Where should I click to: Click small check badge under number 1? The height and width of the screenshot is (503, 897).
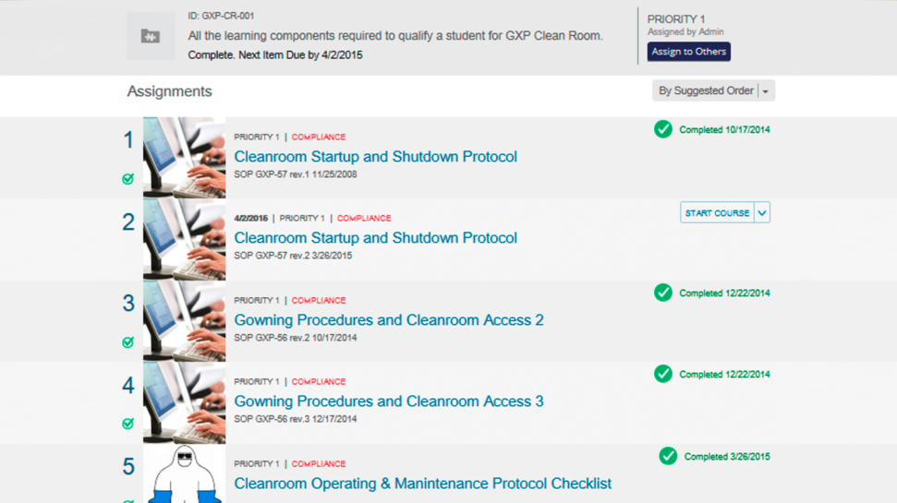[128, 179]
